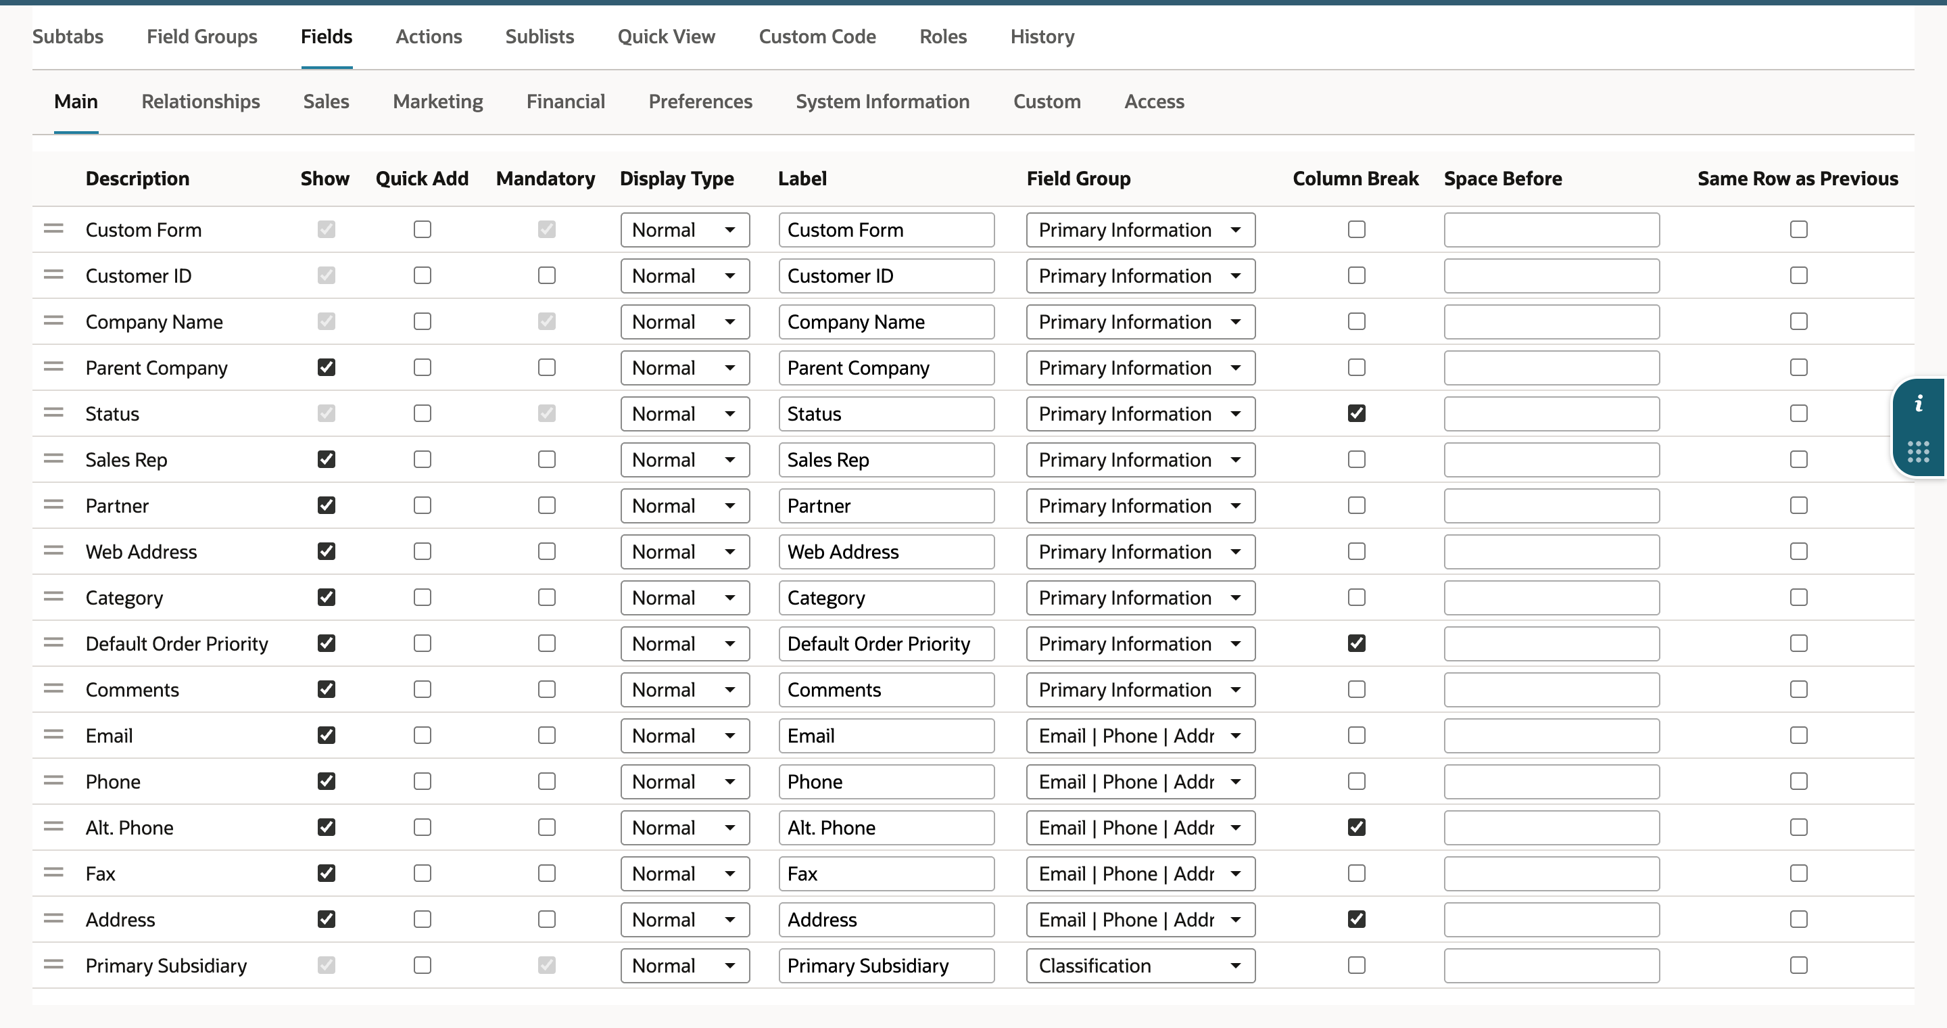Click Space Before field for Custom Form

click(1552, 230)
